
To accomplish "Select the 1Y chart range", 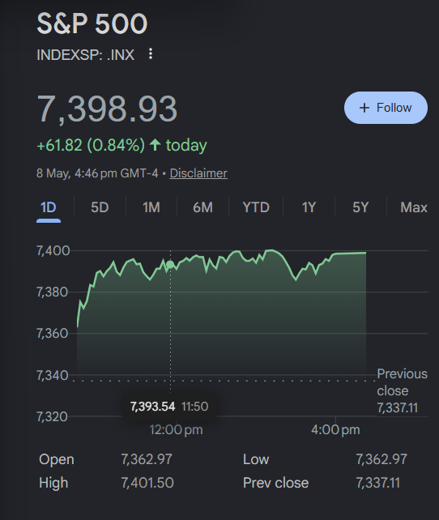I will (309, 207).
